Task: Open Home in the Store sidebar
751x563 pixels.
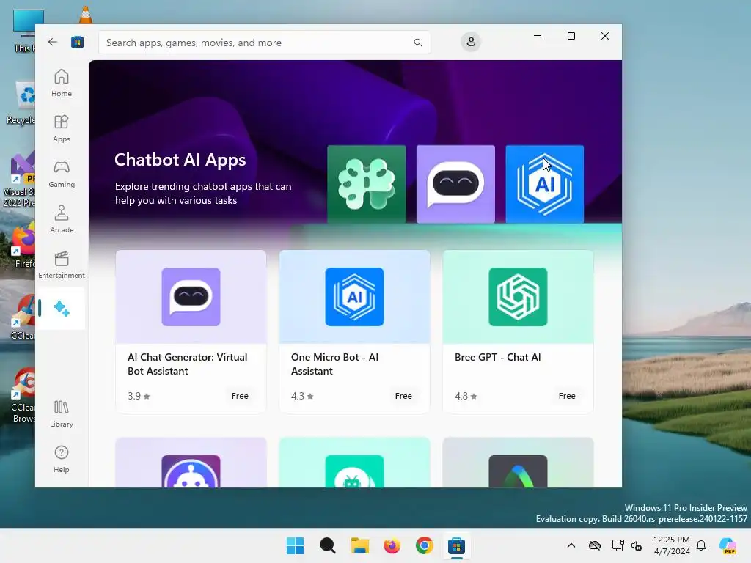Action: 62,83
